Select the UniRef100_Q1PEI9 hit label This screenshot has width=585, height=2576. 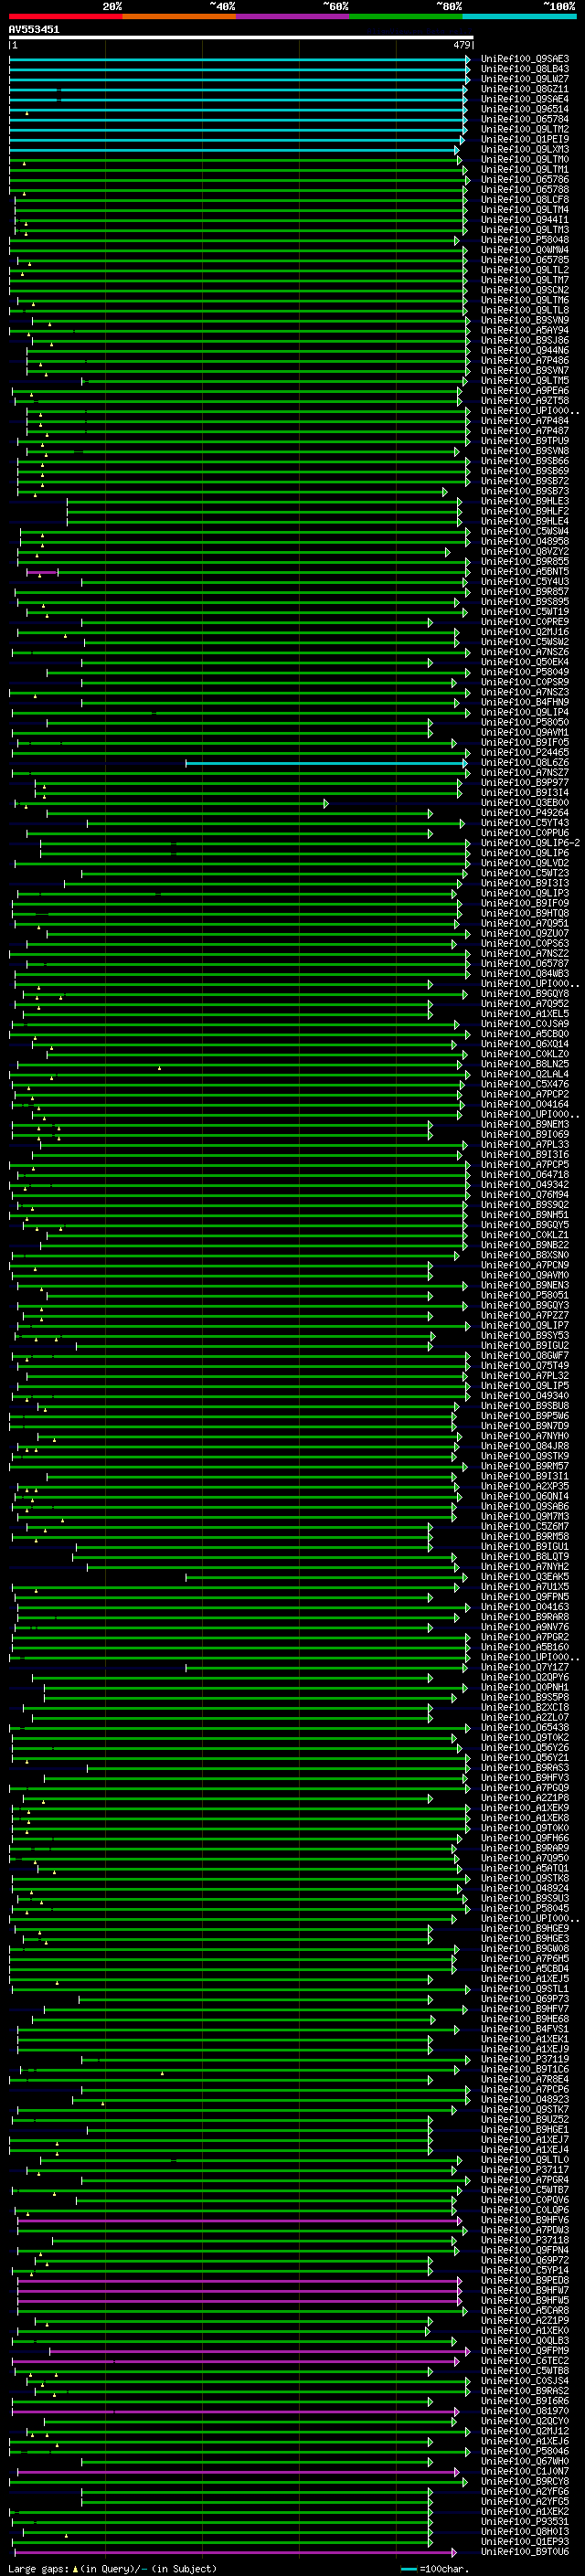coord(525,139)
